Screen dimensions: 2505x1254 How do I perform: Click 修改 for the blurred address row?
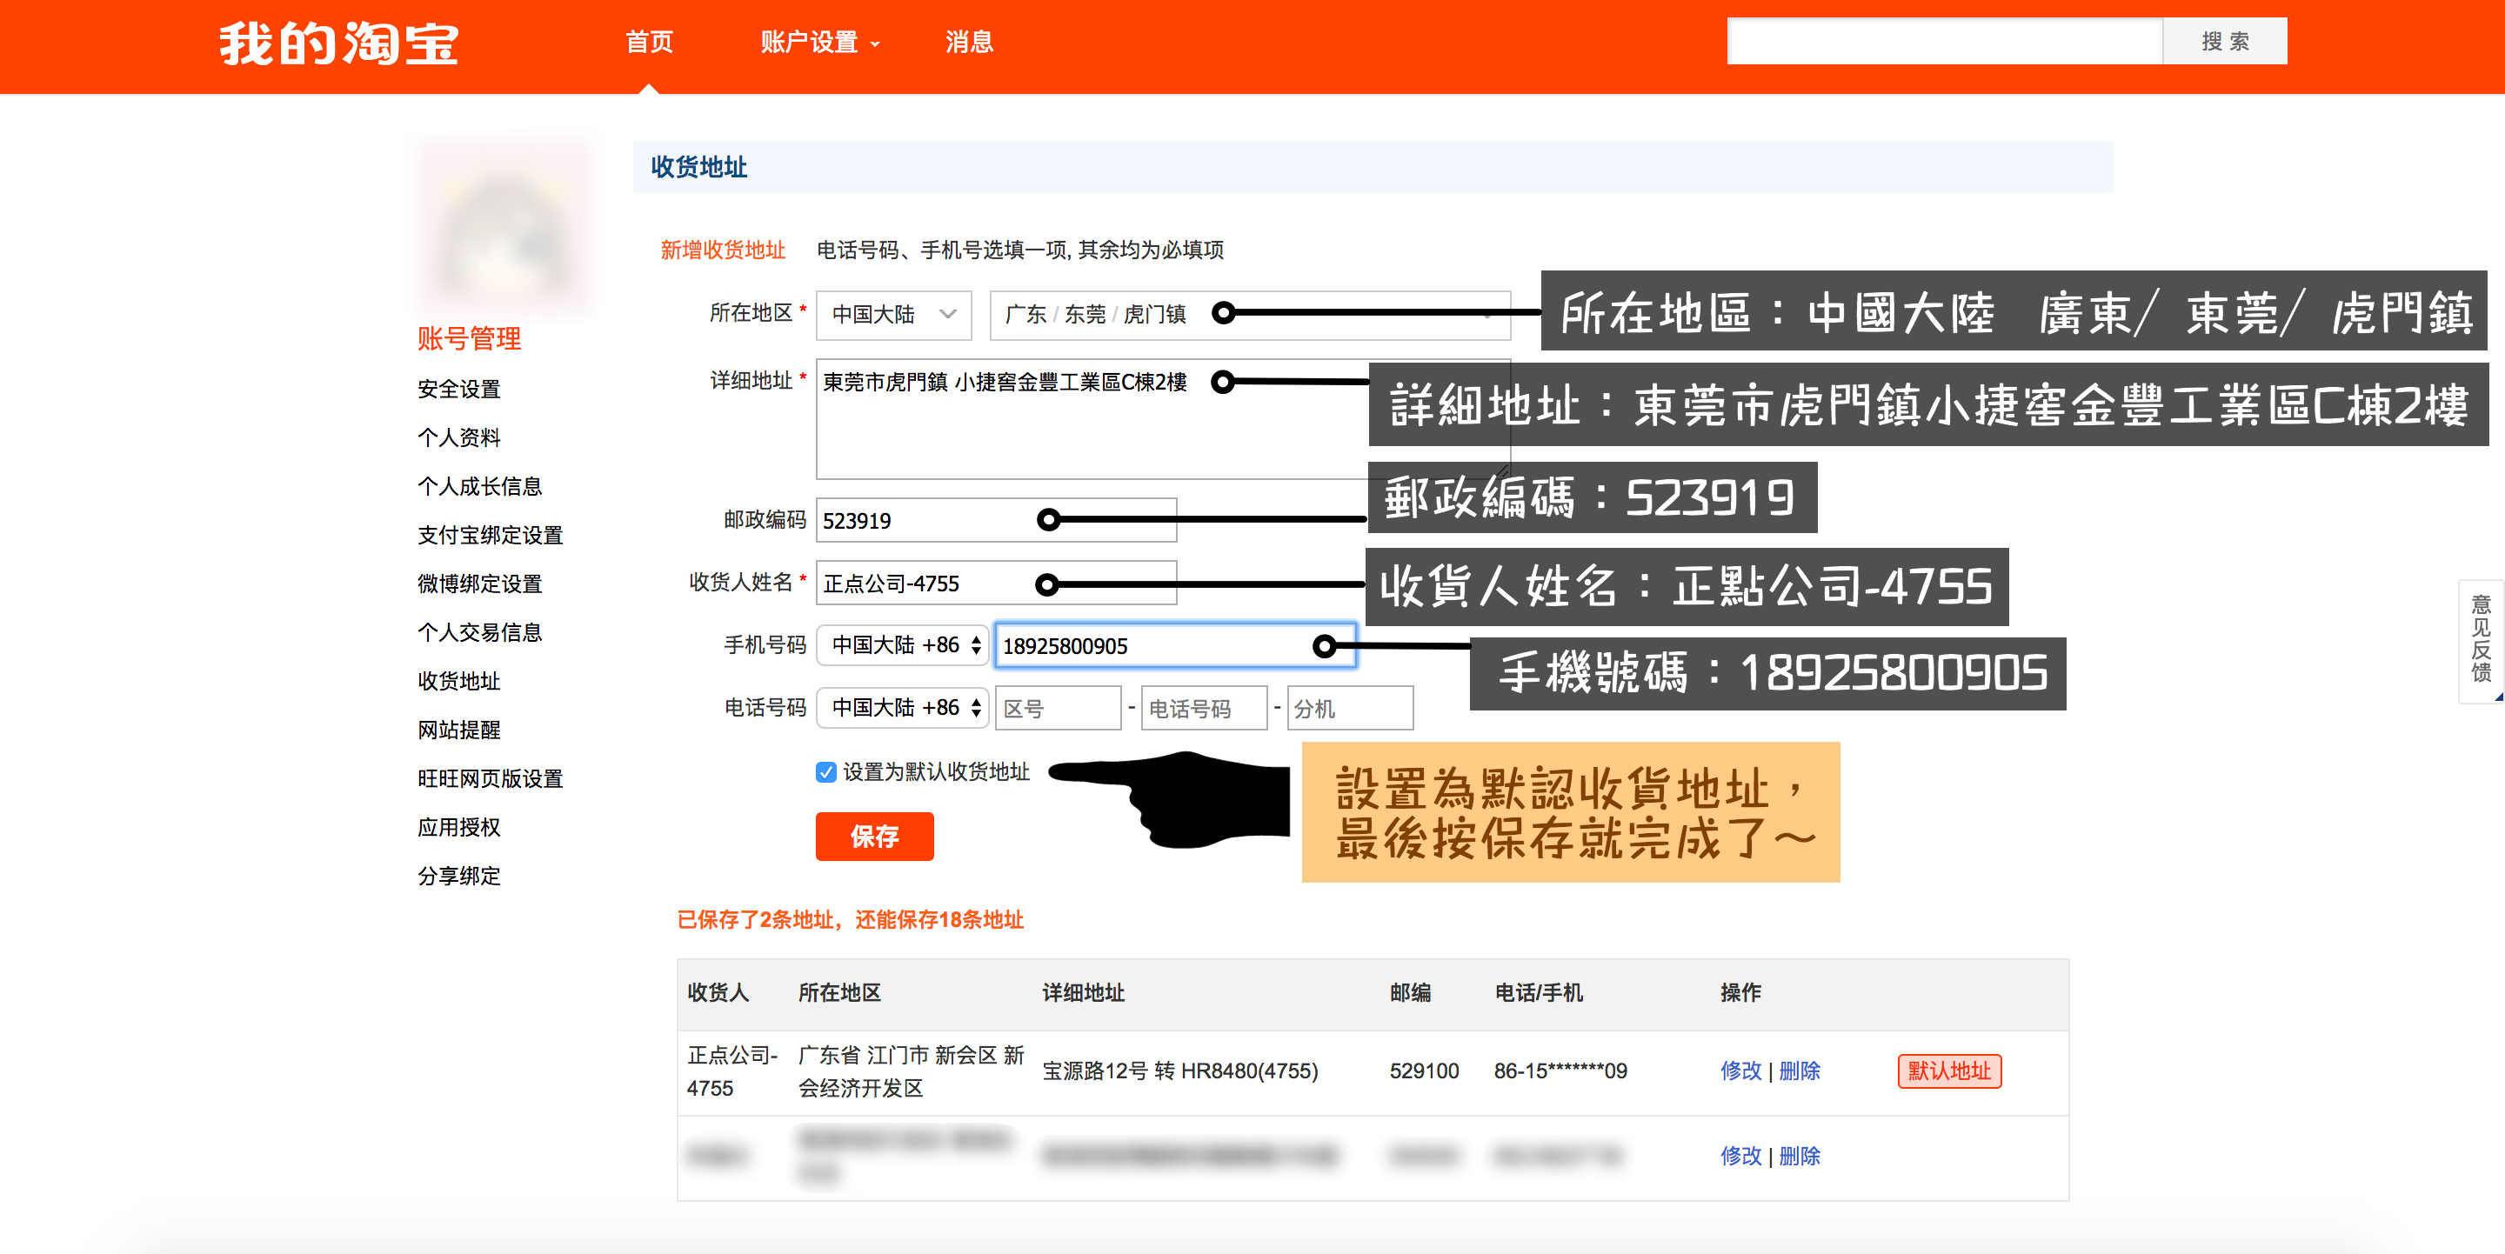[x=1740, y=1156]
